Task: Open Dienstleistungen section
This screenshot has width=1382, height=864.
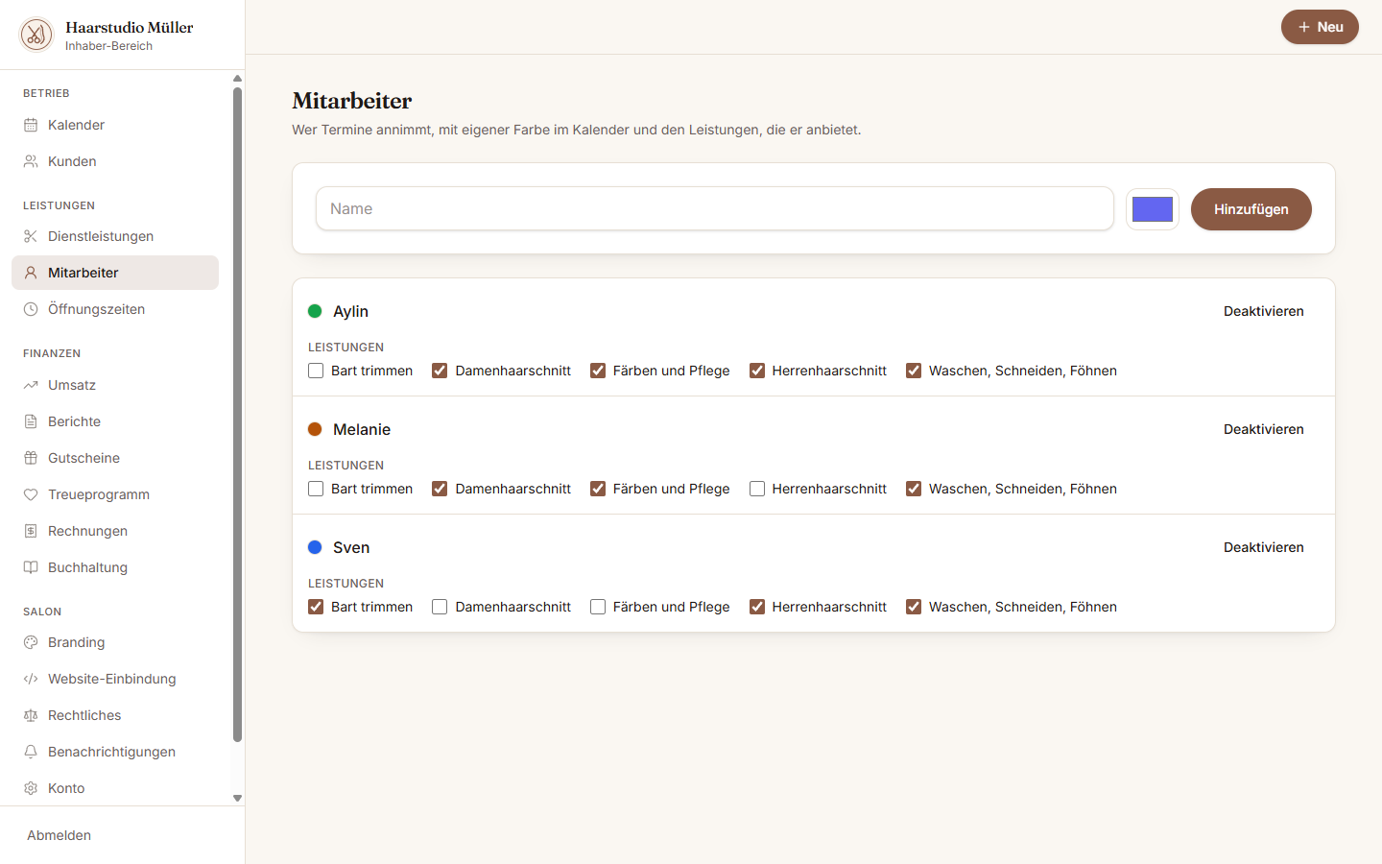Action: [x=115, y=236]
